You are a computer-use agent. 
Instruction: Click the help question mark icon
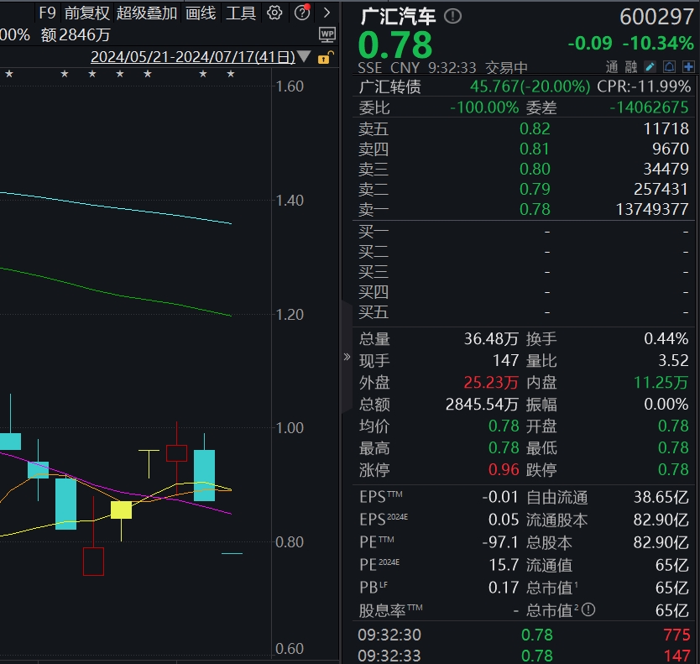302,13
